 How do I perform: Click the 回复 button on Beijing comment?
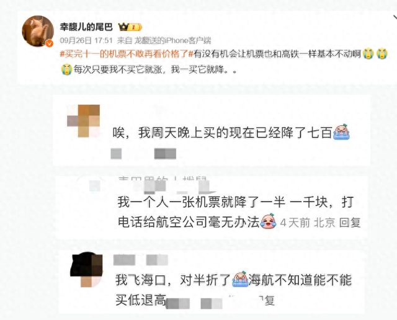(350, 223)
